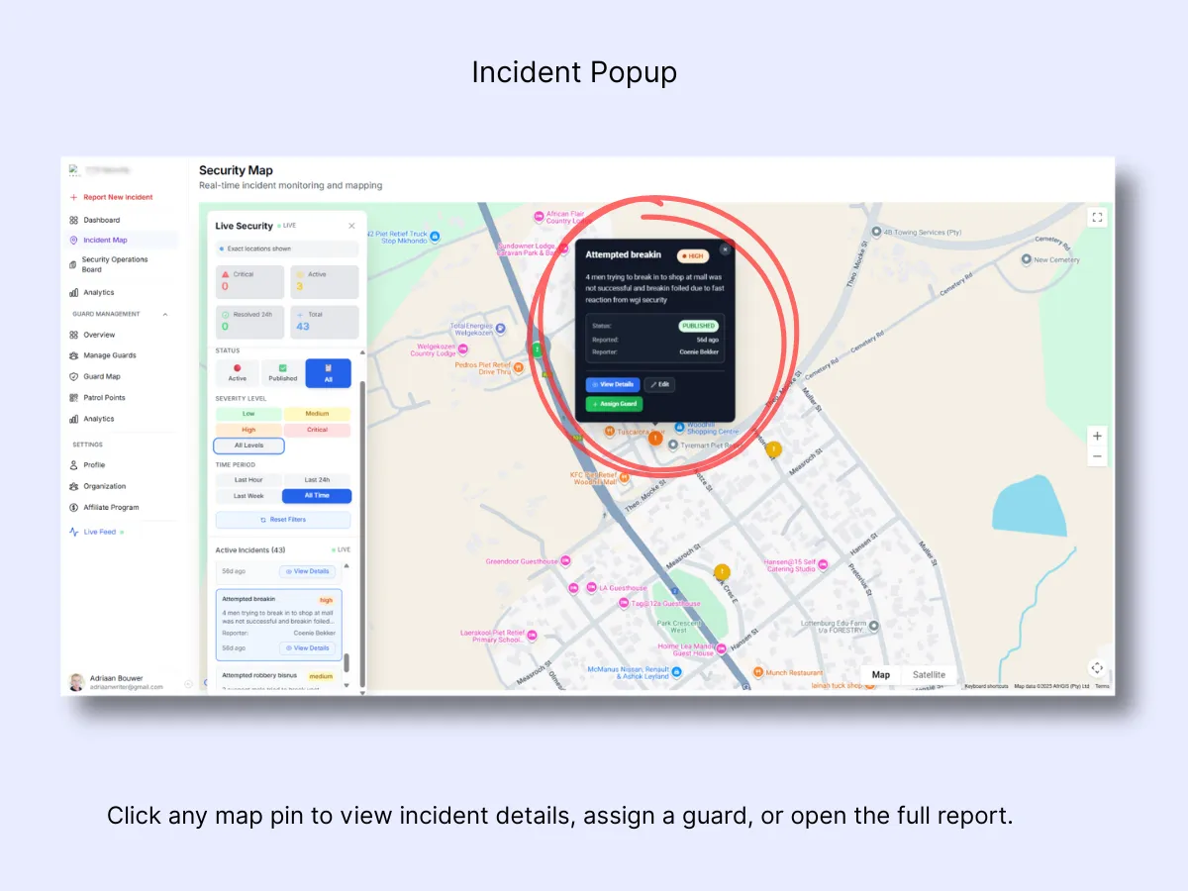This screenshot has height=891, width=1188.
Task: Switch to Satellite view
Action: [x=929, y=674]
